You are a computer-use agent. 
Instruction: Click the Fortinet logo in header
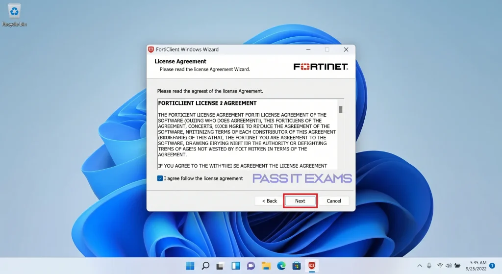coord(321,67)
